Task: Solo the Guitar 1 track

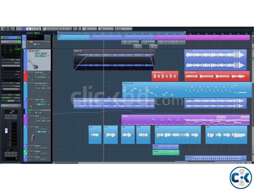Action: point(33,51)
